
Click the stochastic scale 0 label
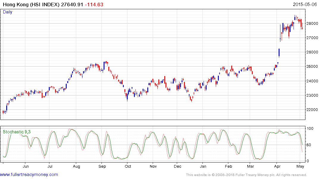click(308, 161)
